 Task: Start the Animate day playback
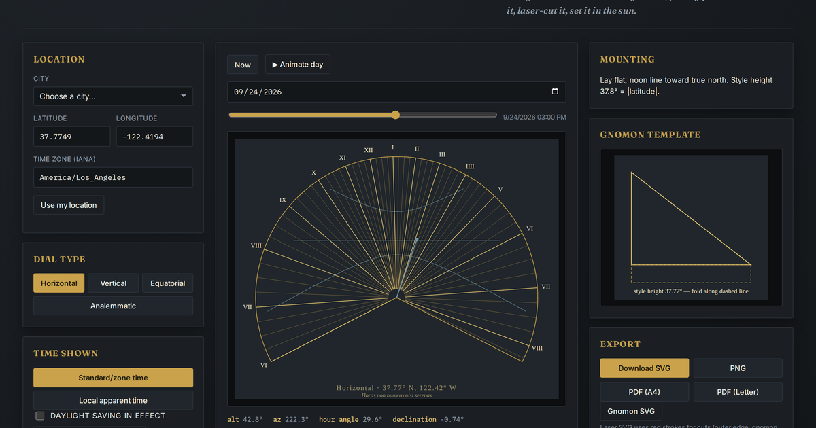tap(298, 65)
